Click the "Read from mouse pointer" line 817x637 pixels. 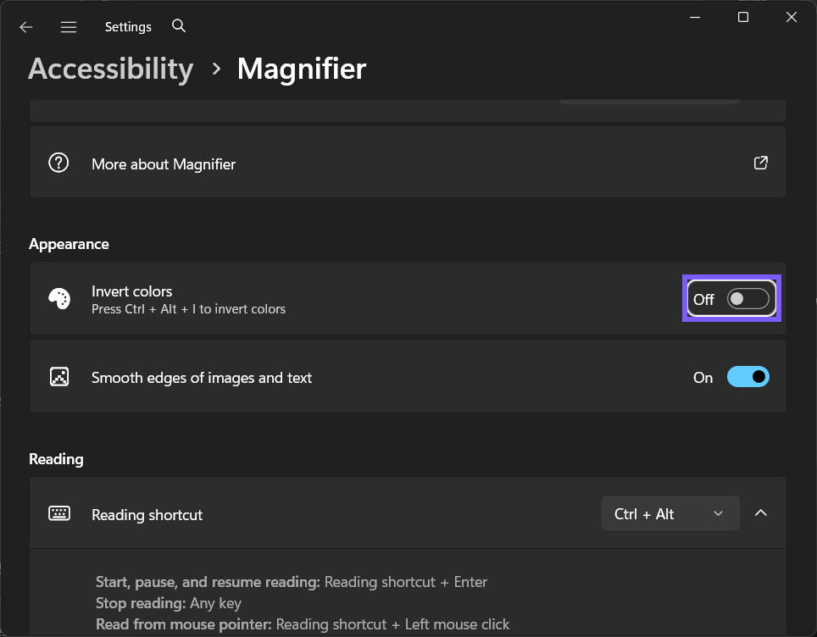pos(303,624)
